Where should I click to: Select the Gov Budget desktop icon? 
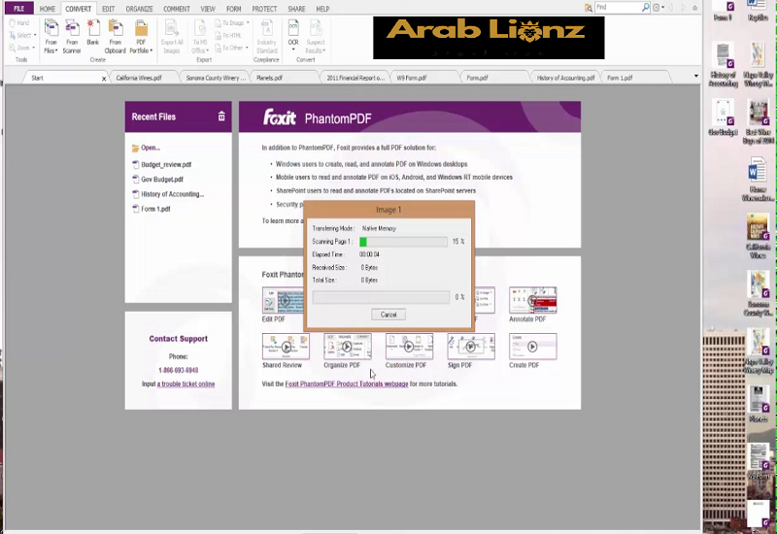click(x=723, y=117)
